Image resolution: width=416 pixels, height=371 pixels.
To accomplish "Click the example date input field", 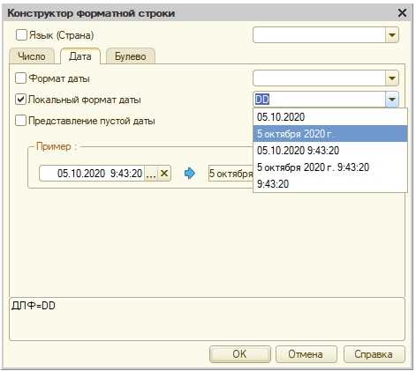I will [x=92, y=174].
